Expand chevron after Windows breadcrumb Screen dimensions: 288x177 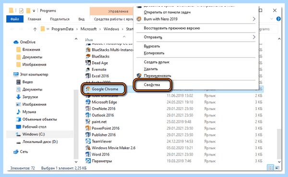point(122,29)
